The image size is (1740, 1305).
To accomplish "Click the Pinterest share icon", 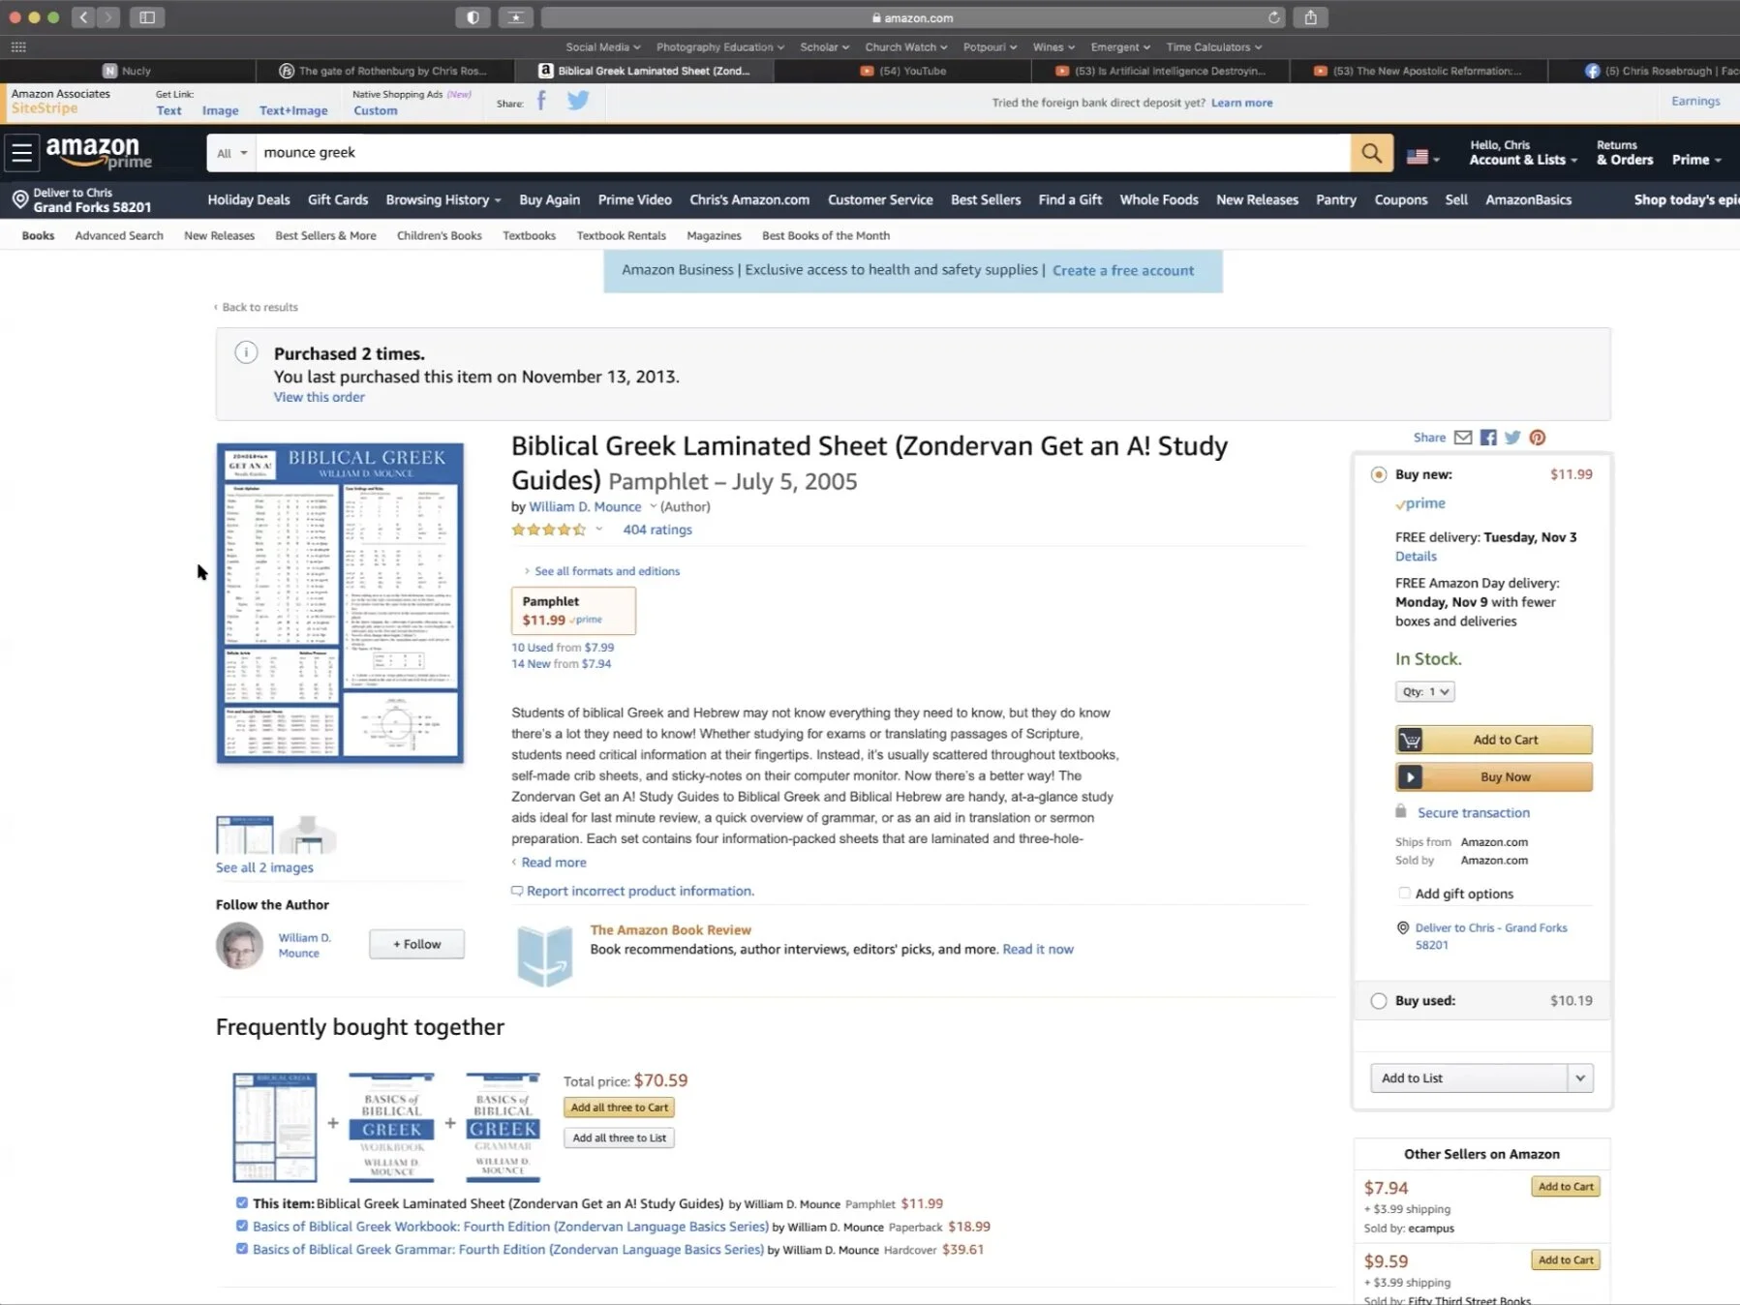I will [x=1538, y=438].
